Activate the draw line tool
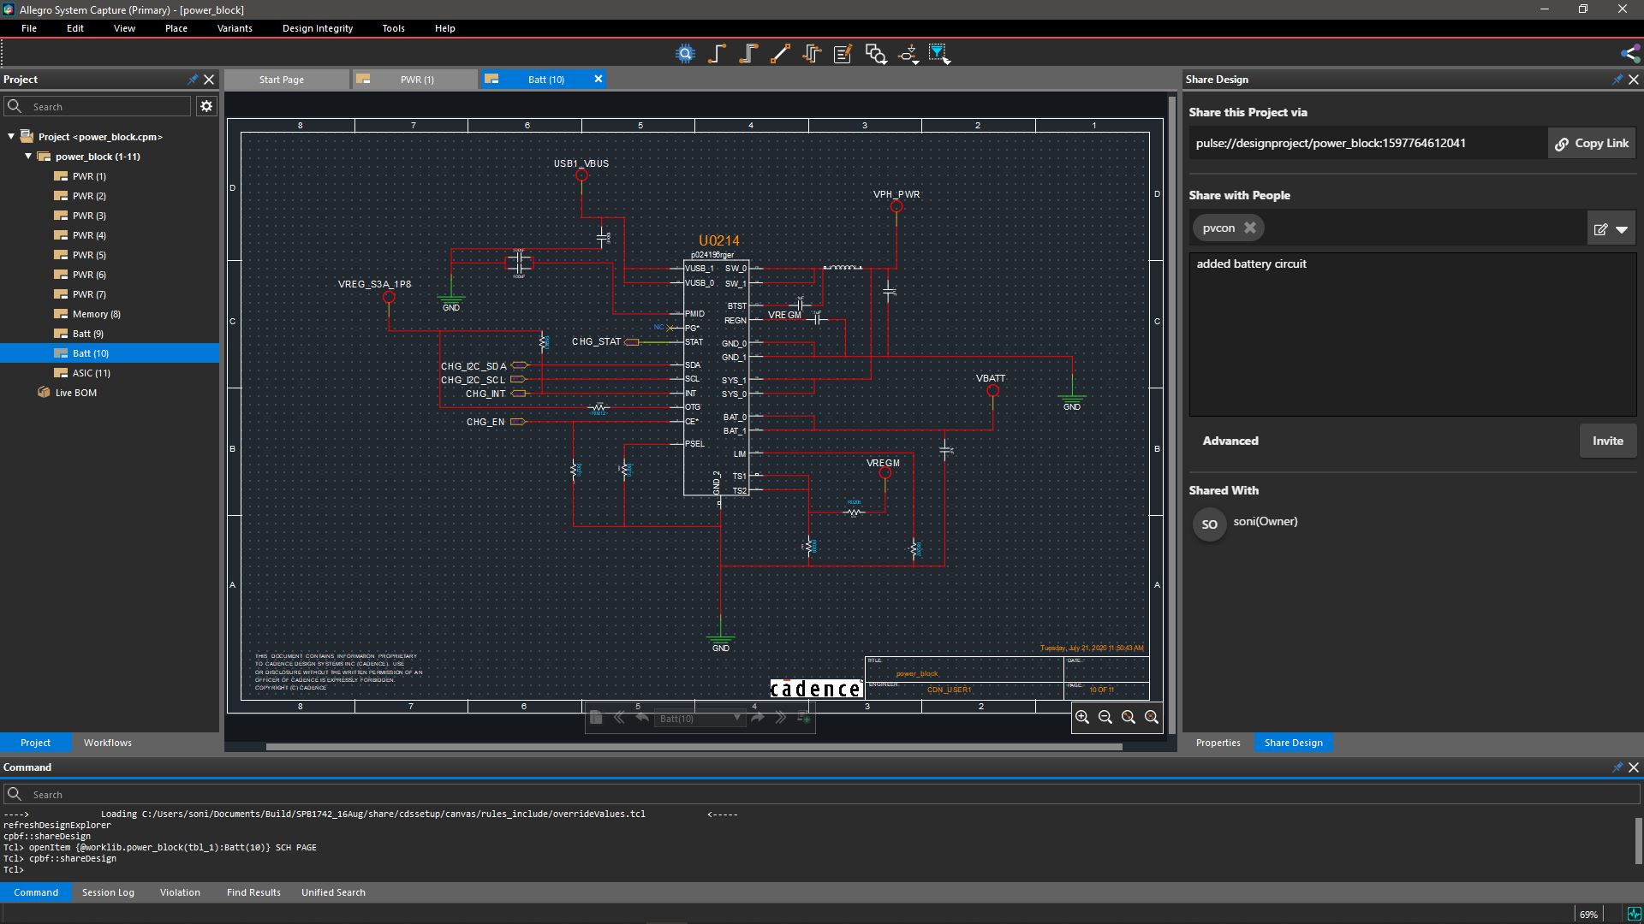 pyautogui.click(x=780, y=53)
